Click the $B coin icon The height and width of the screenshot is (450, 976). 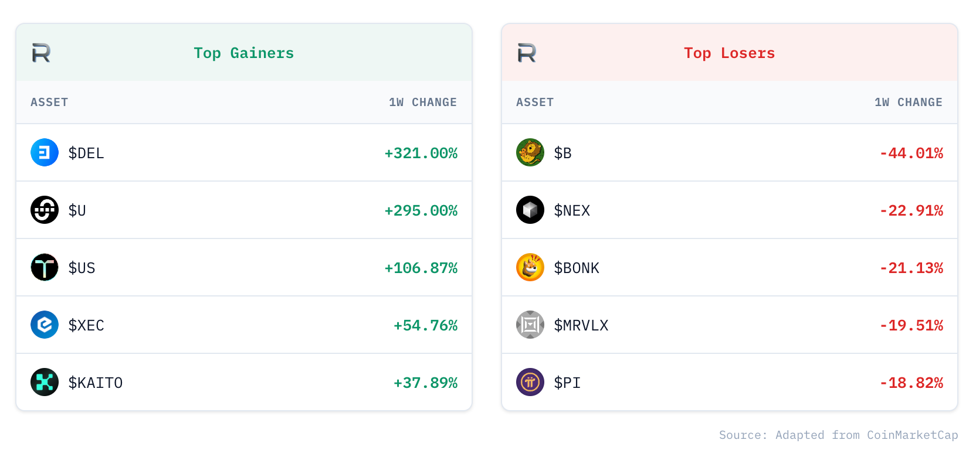pos(530,152)
